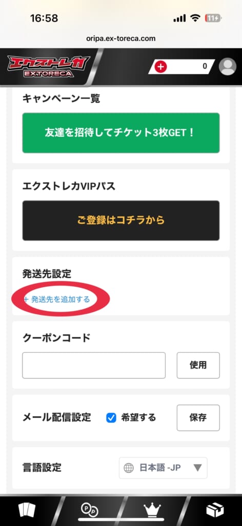Click 友達を招待してチケット3枚GET！ banner
Screen dimensions: 242x526
[121, 133]
